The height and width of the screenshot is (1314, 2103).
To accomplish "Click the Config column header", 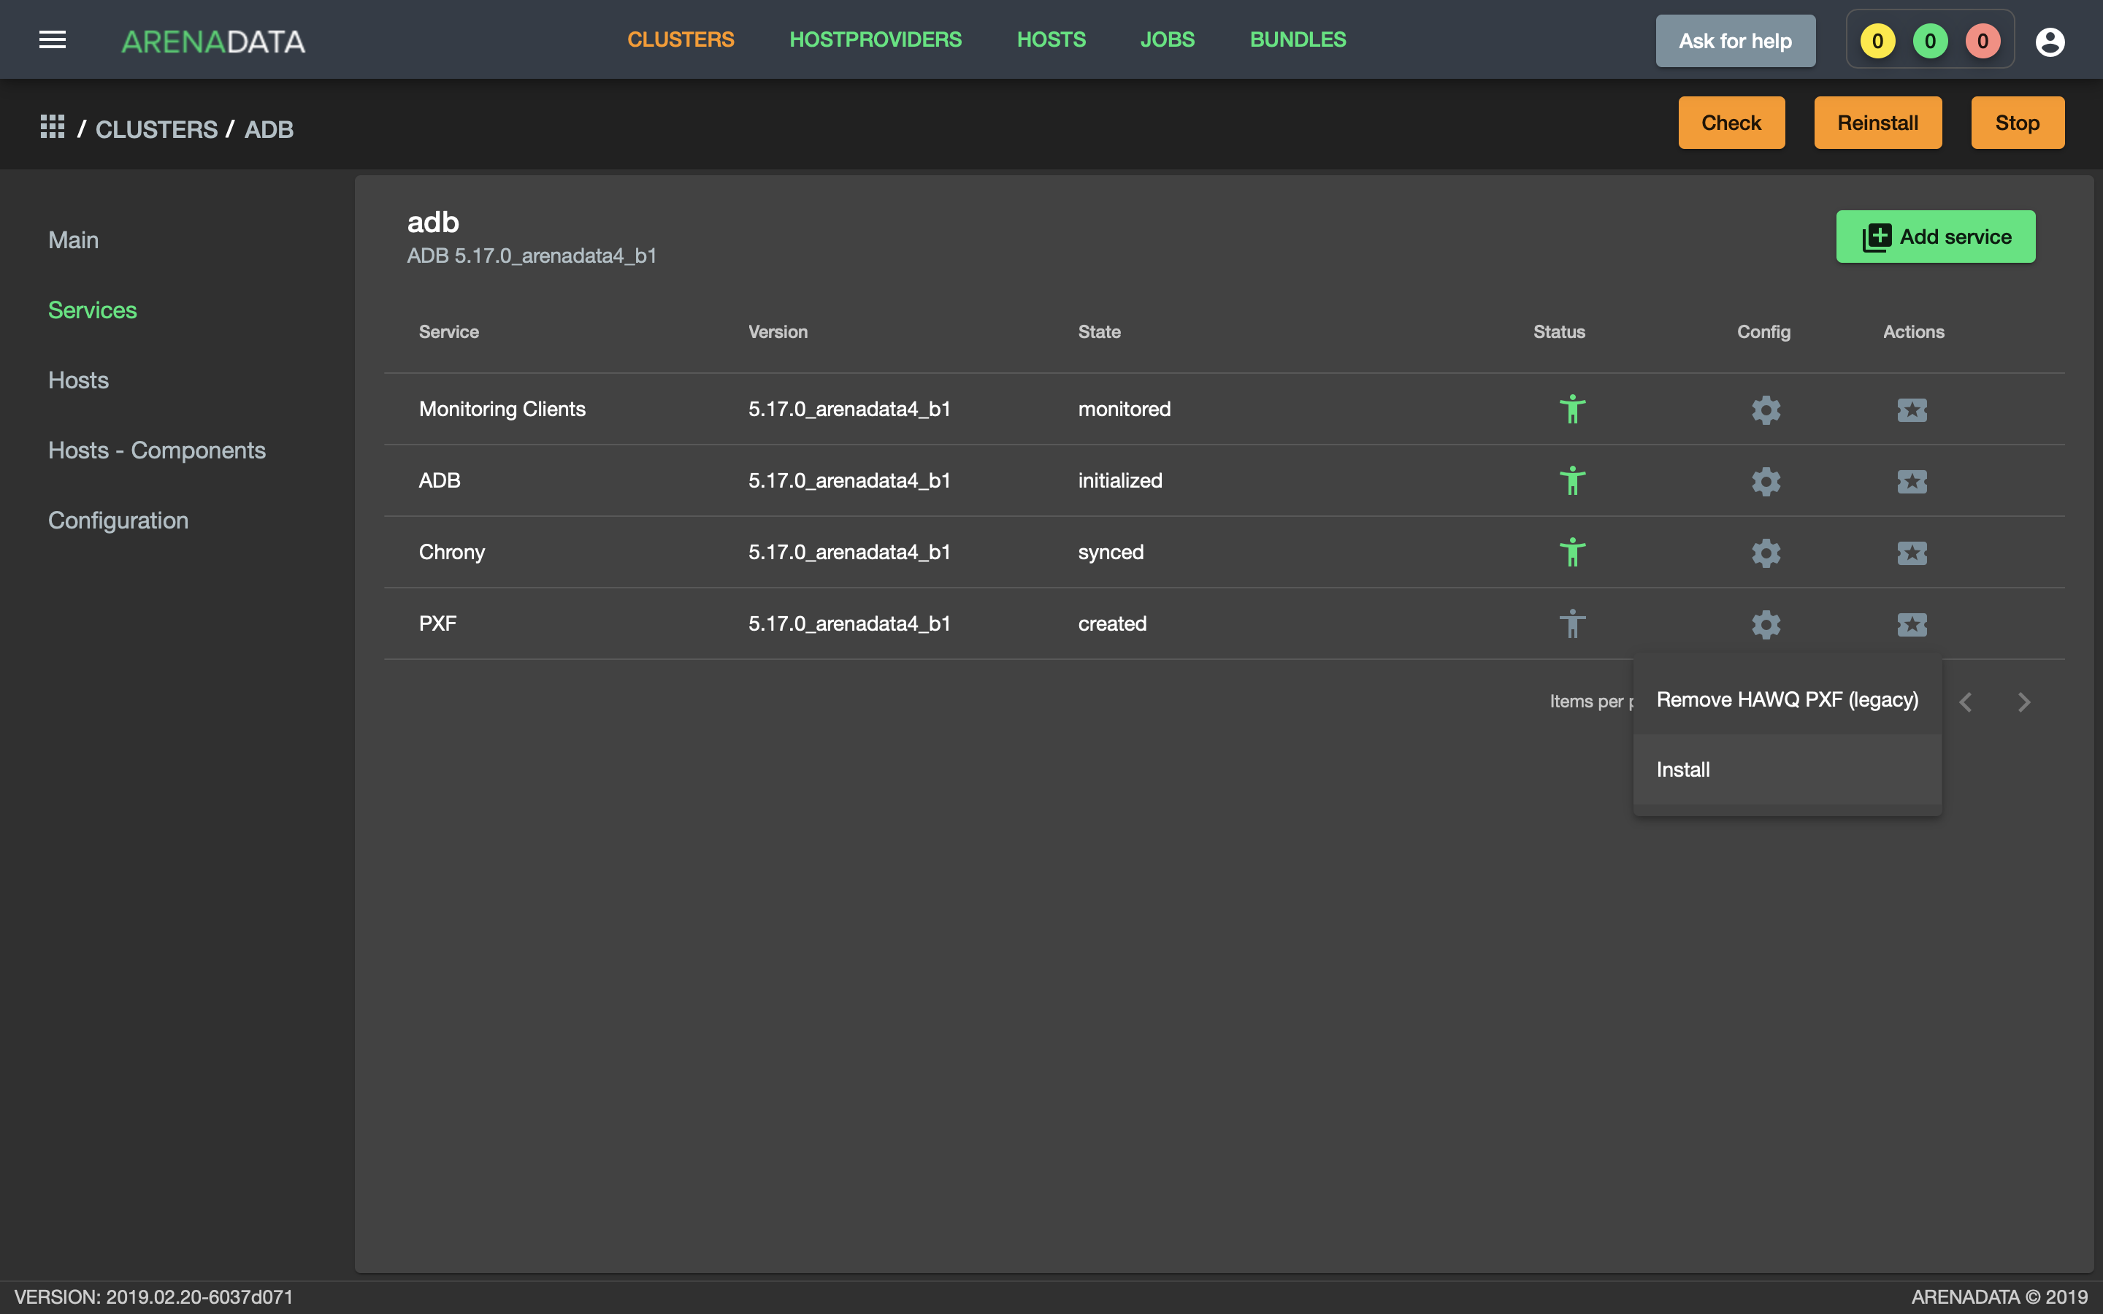I will 1763,331.
